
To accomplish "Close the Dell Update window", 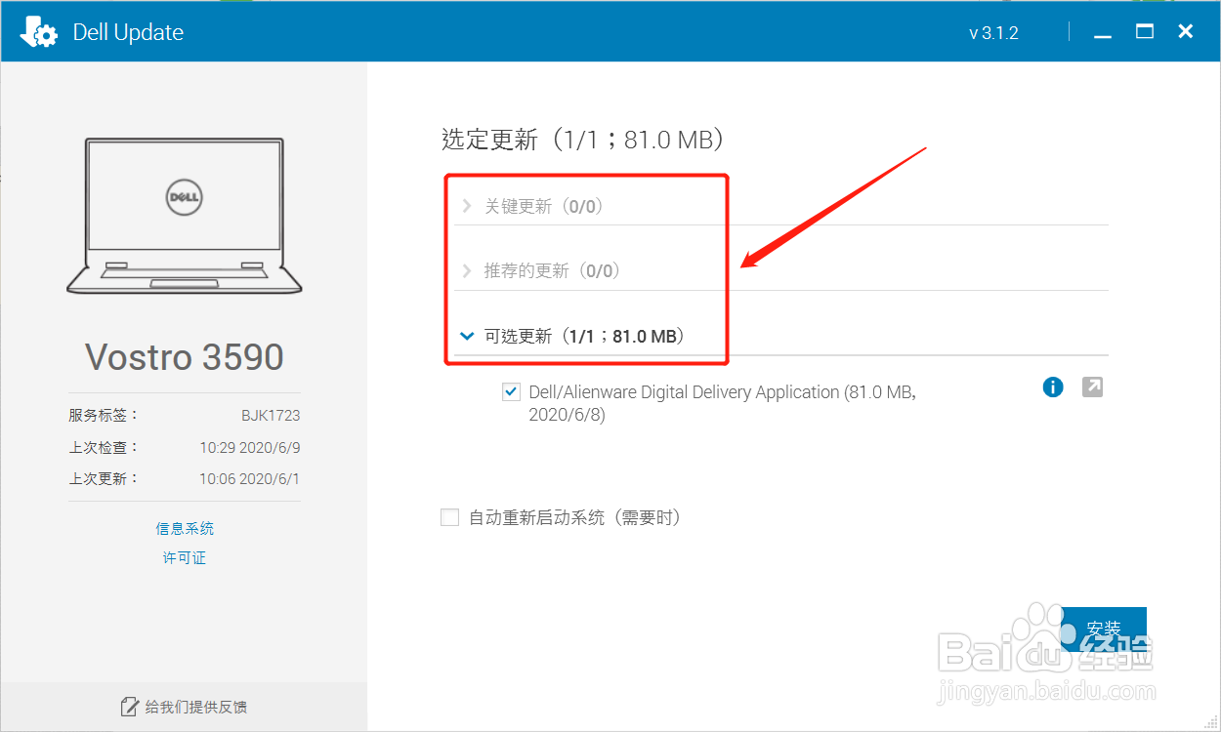I will 1186,32.
